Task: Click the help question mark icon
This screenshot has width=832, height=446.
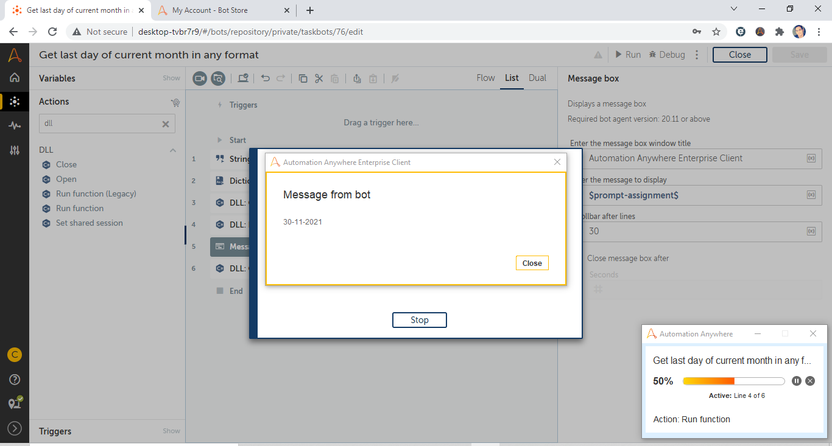Action: [15, 380]
